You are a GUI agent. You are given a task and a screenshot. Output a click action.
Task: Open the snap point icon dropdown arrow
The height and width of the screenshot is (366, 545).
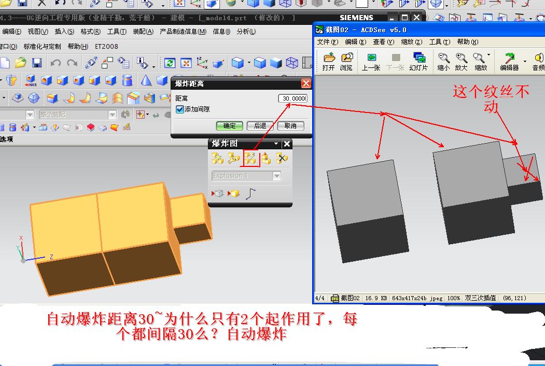[147, 115]
